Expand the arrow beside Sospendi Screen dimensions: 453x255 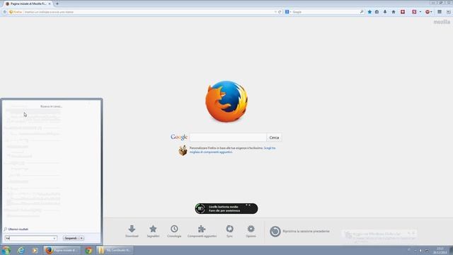click(x=81, y=238)
